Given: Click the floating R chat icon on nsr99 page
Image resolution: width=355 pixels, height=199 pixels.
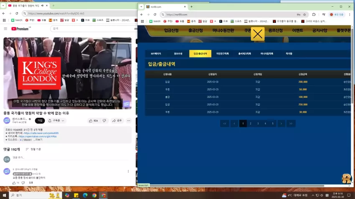Looking at the screenshot, I should [x=346, y=179].
